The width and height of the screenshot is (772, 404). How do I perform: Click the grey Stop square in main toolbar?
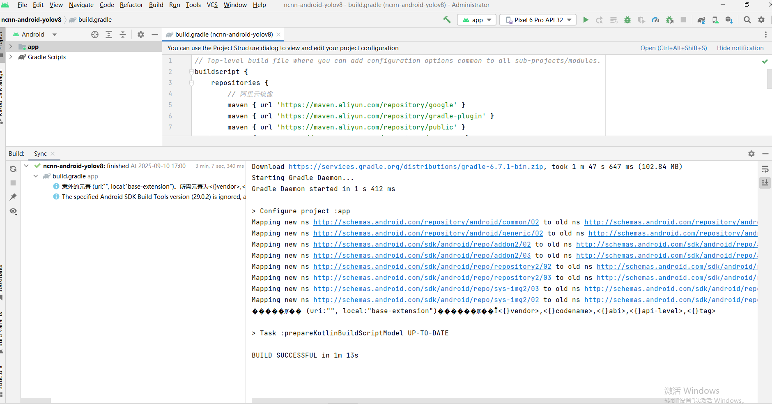(x=683, y=20)
